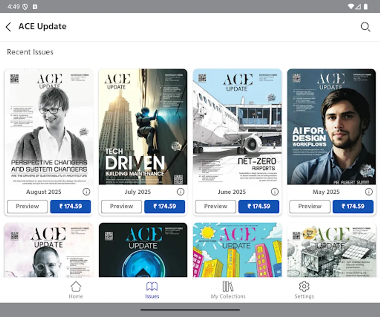Screen dimensions: 380x317
Task: Open Settings via the gear icon
Action: tap(304, 290)
